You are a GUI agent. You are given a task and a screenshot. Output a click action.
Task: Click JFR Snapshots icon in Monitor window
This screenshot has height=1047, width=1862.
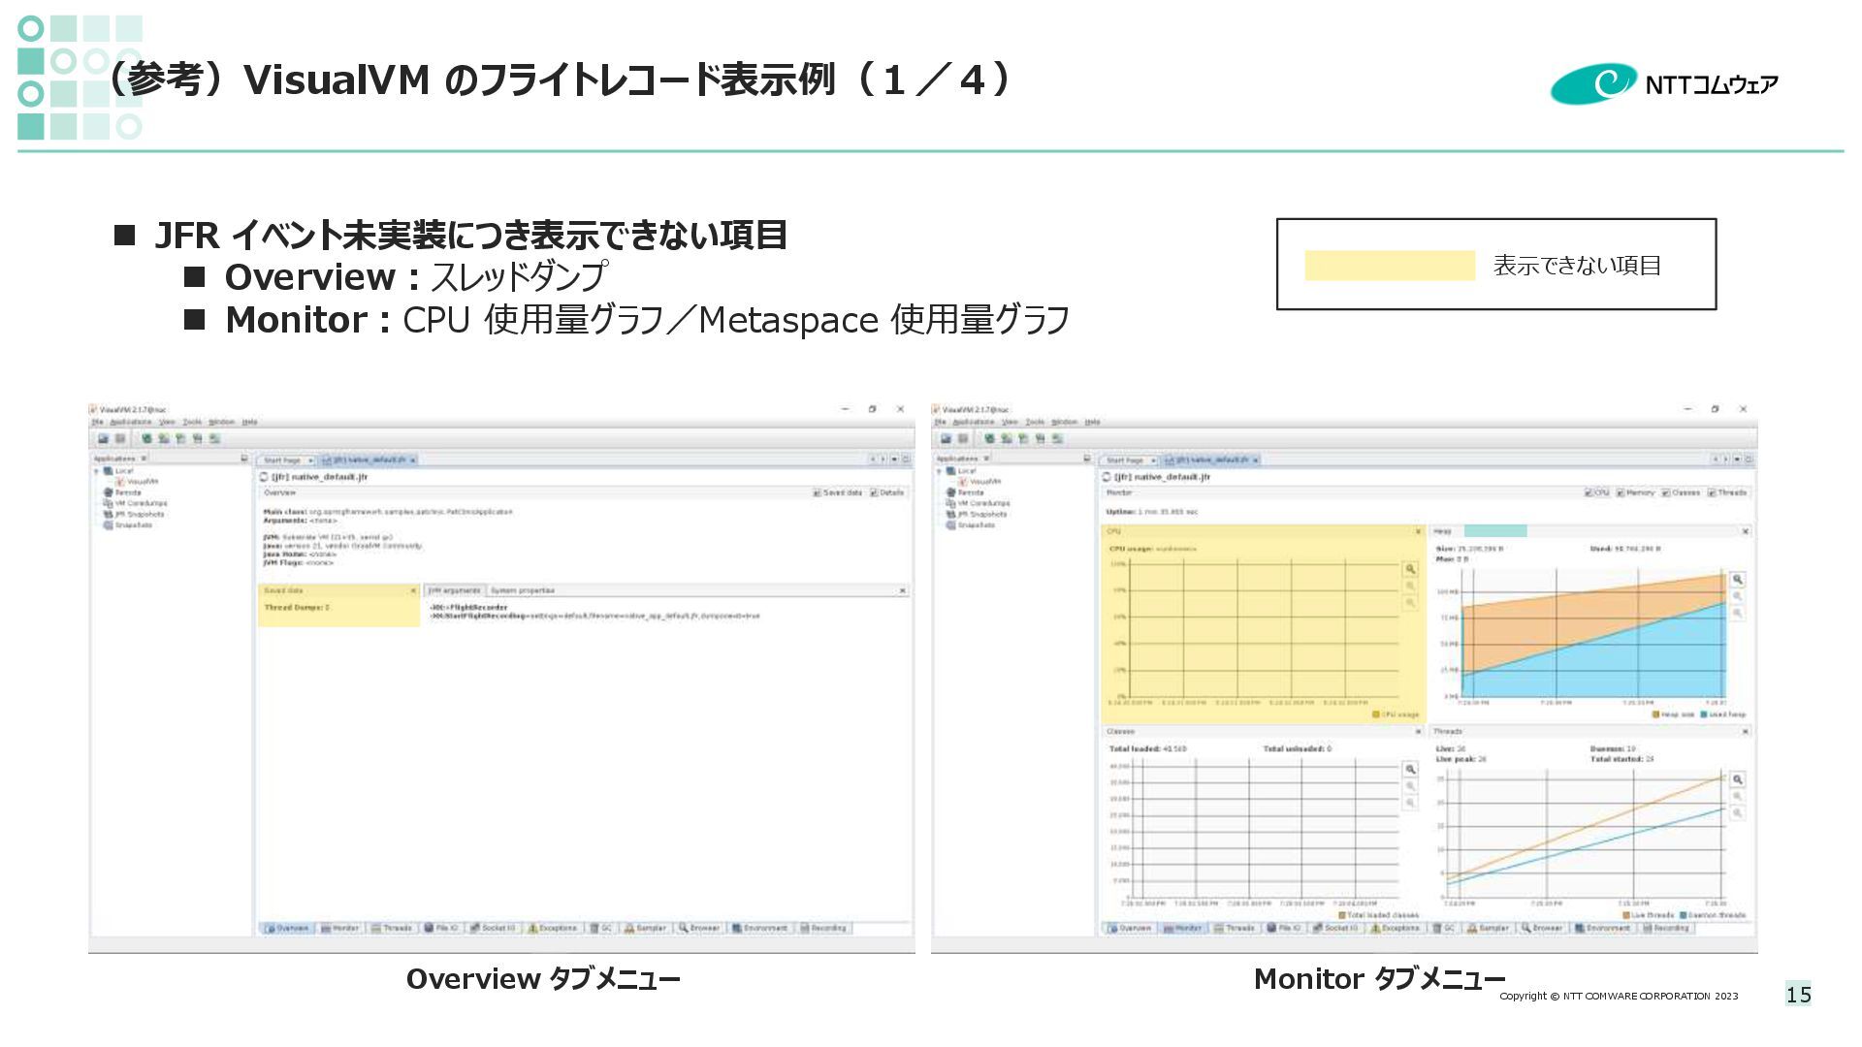(950, 515)
